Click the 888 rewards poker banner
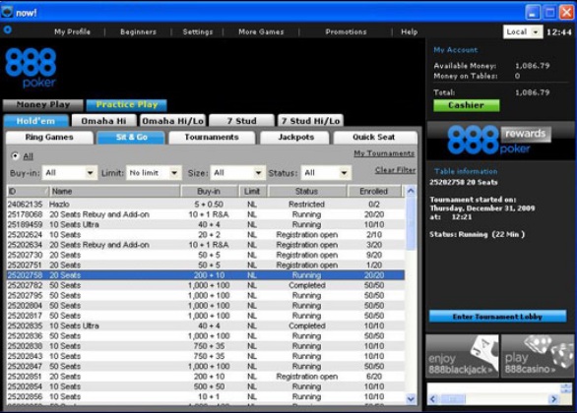577x413 pixels. click(500, 141)
